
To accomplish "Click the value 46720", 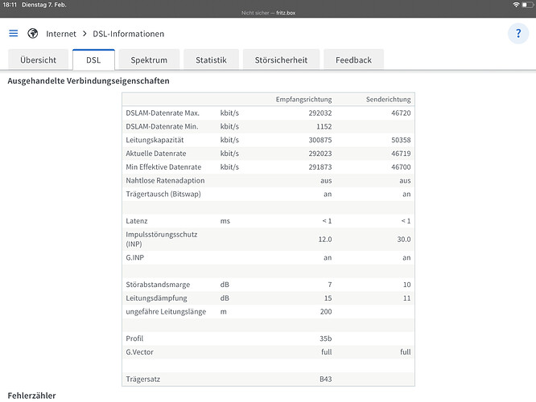I will [401, 113].
